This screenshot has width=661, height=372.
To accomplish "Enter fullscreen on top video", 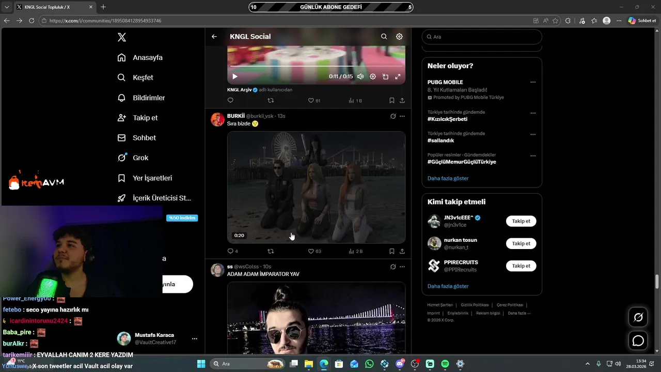I will [398, 76].
